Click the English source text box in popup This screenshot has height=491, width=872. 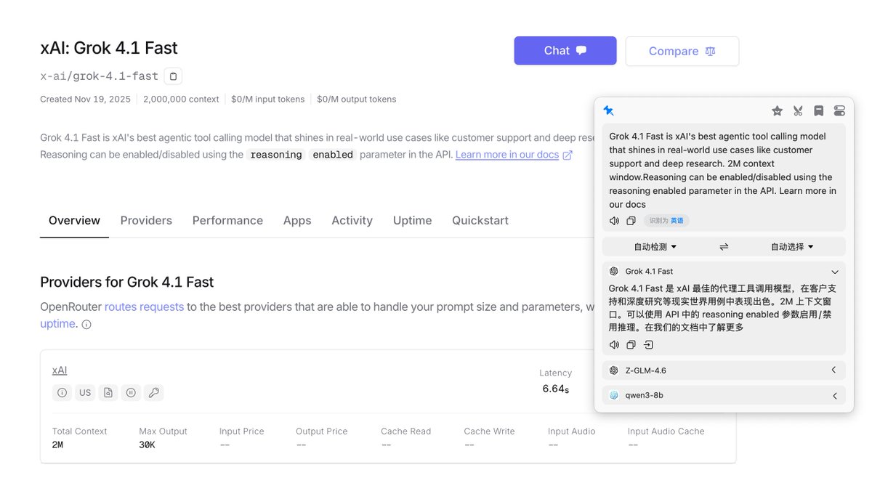(724, 177)
